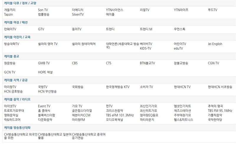
Task: Select the 헬스&피트니스 channel
Action: pos(183,120)
